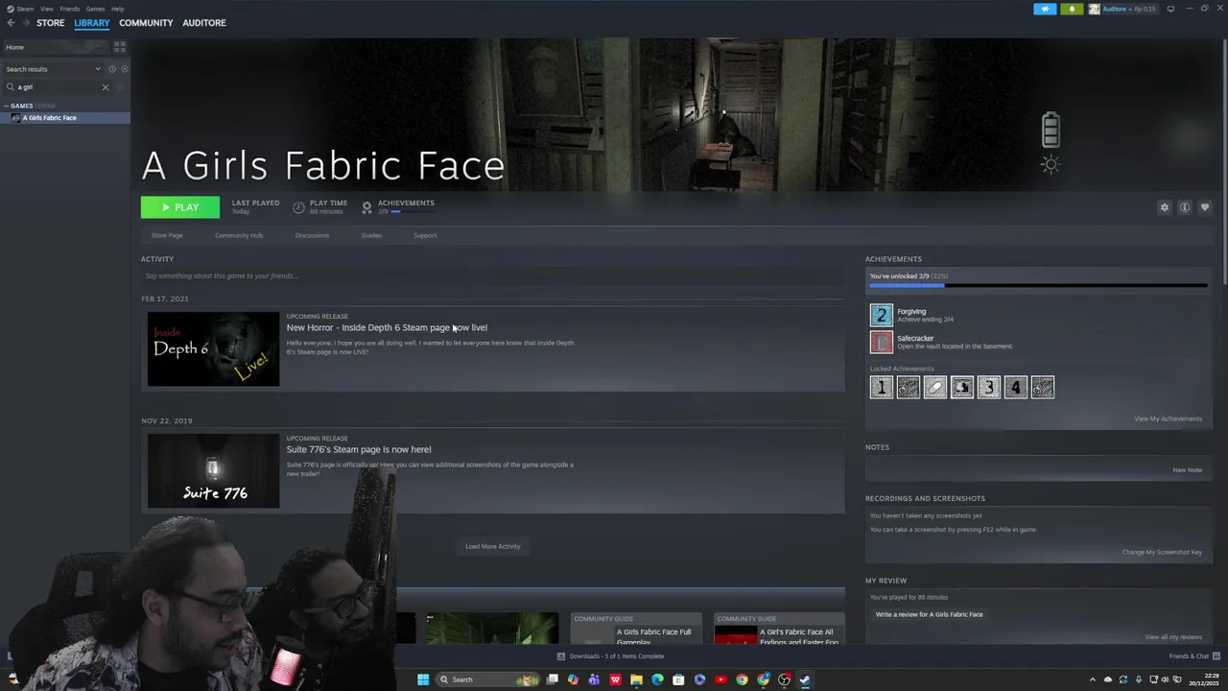Image resolution: width=1228 pixels, height=691 pixels.
Task: Switch to the LIBRARY tab
Action: tap(92, 23)
